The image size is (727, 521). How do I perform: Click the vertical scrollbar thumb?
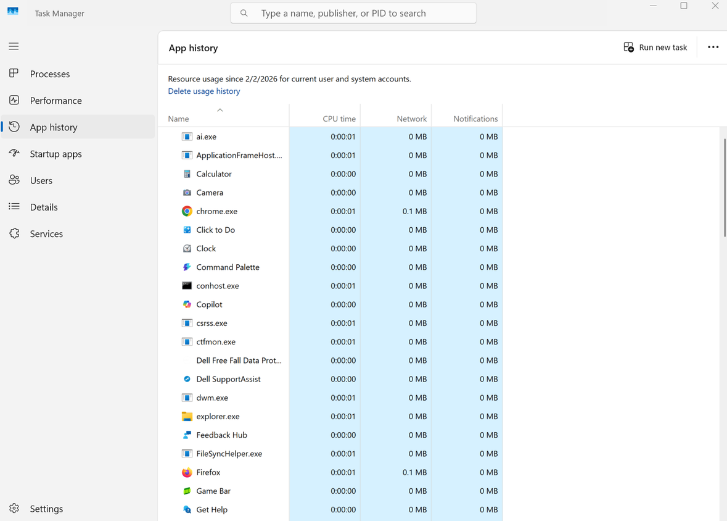(724, 188)
